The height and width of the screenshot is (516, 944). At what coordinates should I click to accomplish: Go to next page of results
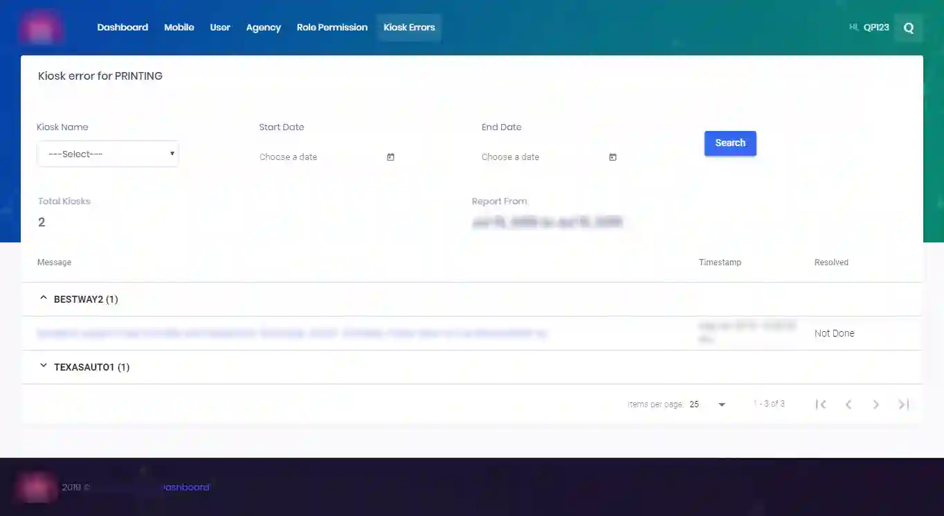[x=876, y=404]
